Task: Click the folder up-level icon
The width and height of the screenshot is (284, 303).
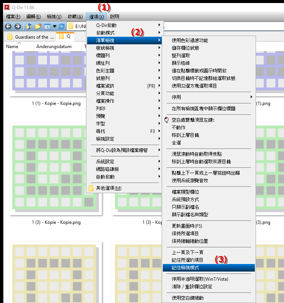Action: coord(29,26)
